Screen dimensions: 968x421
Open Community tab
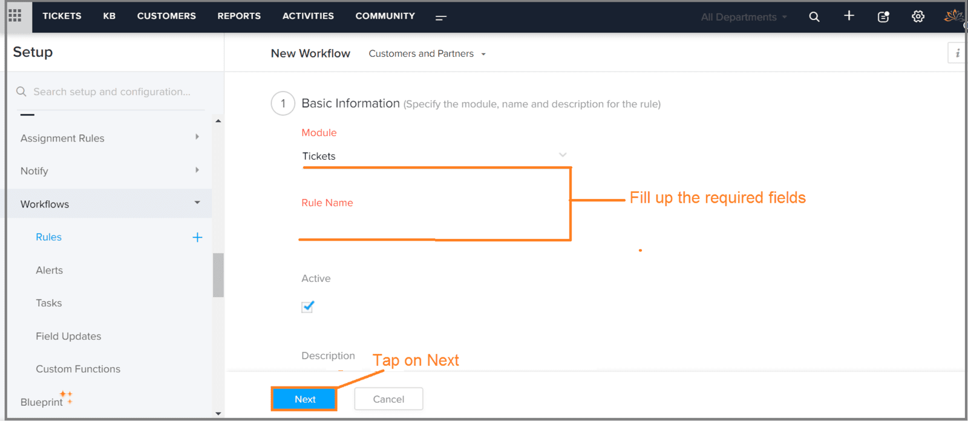click(385, 16)
